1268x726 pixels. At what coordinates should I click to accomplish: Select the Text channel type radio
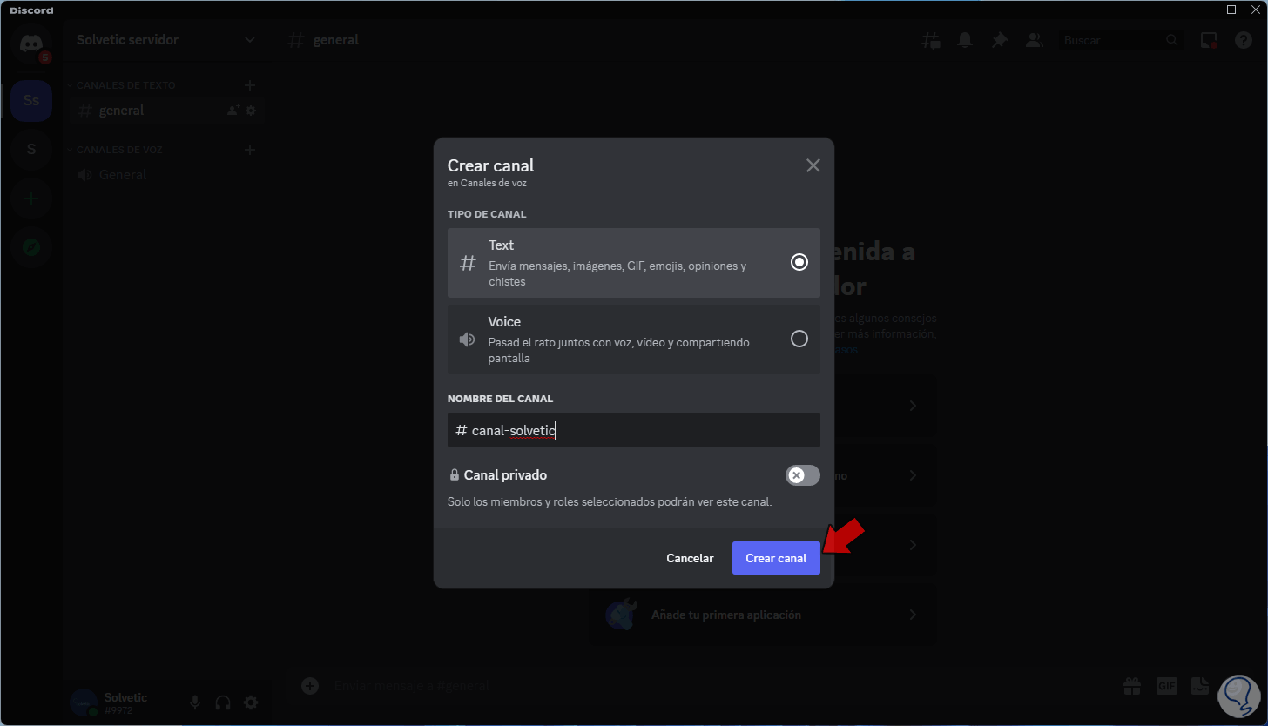tap(799, 262)
